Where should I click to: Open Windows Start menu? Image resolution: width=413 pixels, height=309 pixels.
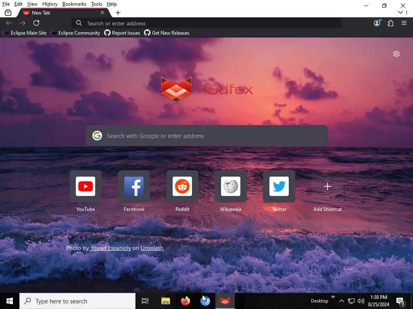tap(10, 301)
